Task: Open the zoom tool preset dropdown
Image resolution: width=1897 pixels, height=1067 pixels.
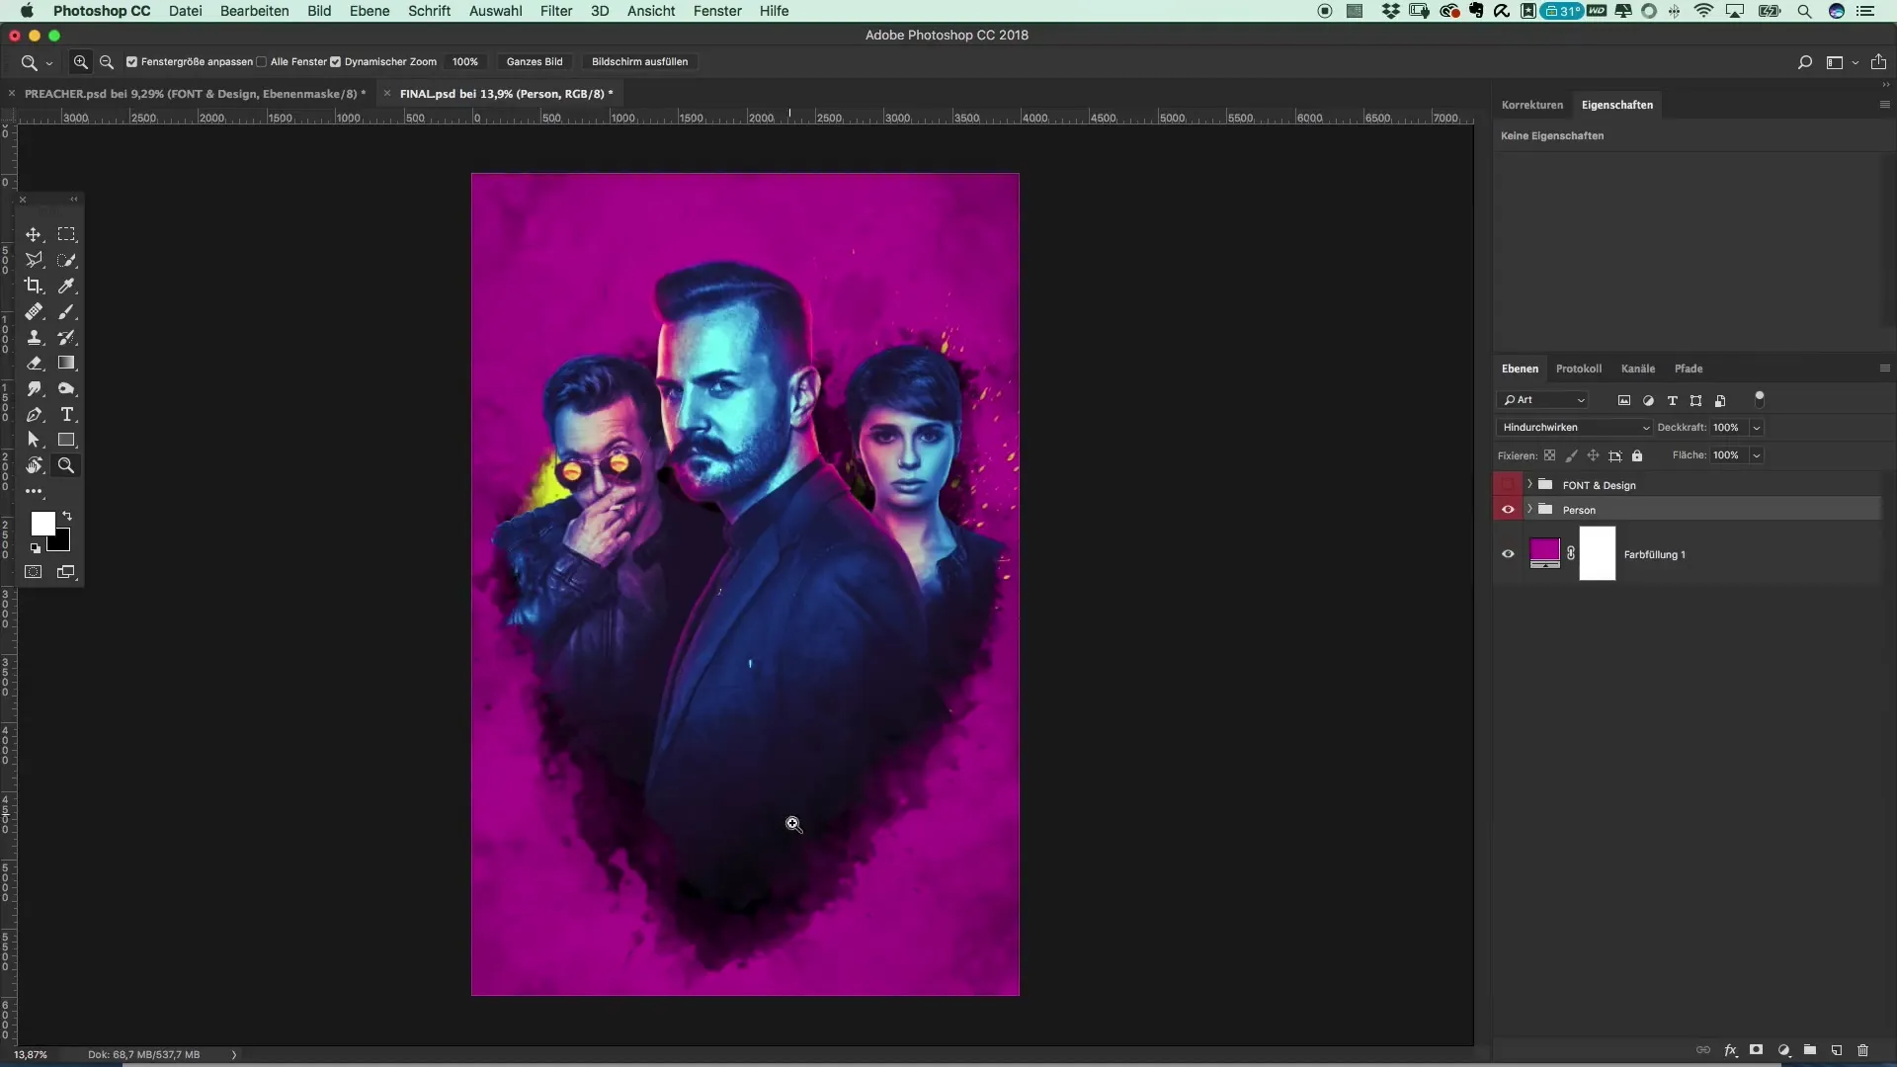Action: tap(48, 62)
